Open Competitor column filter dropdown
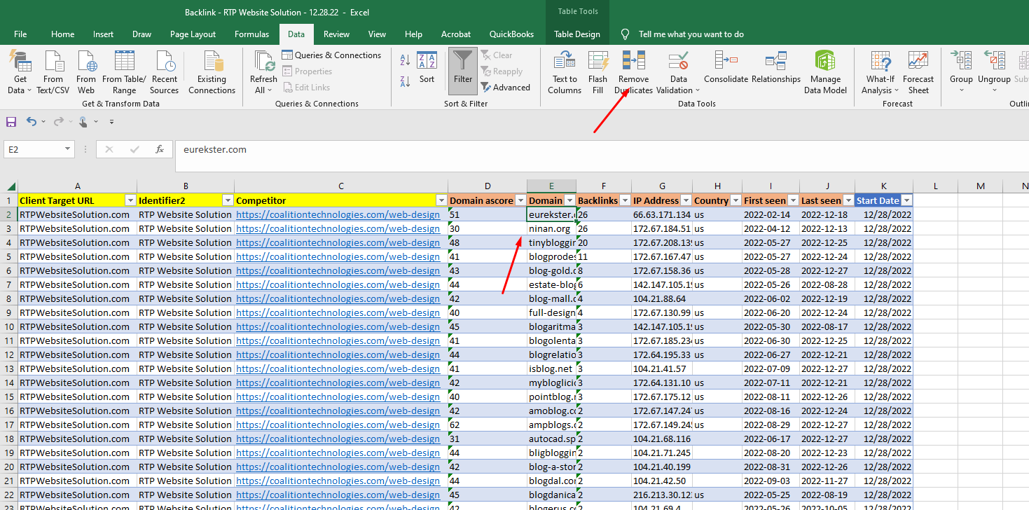Screen dimensions: 1029x510 point(441,200)
